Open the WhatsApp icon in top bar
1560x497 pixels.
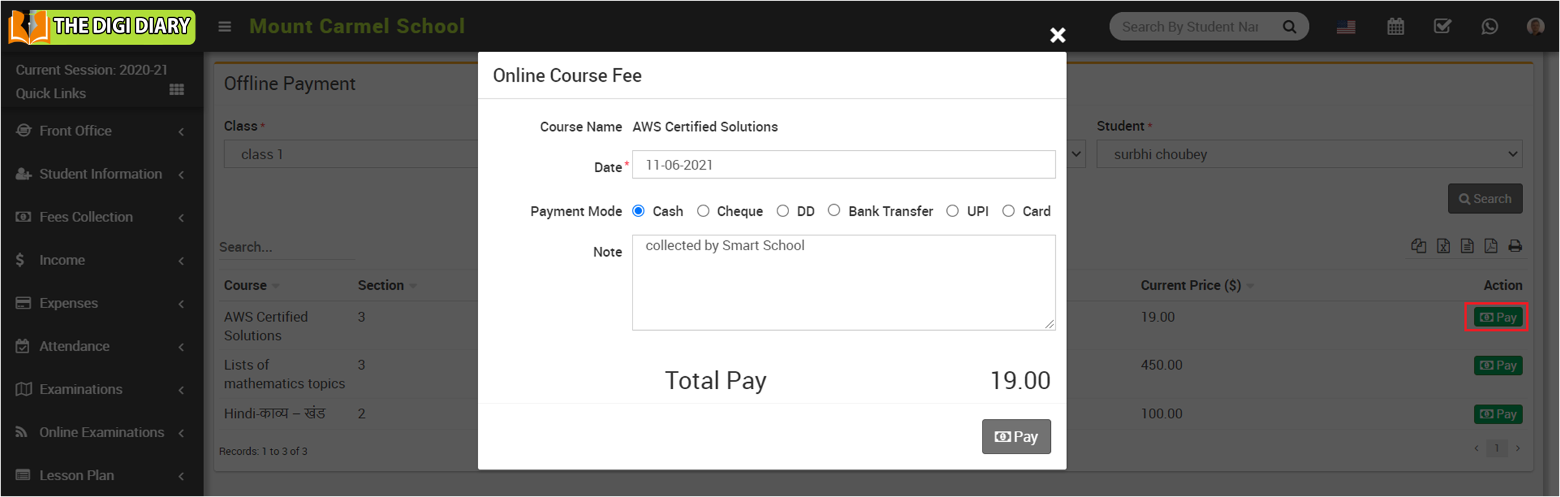coord(1489,27)
